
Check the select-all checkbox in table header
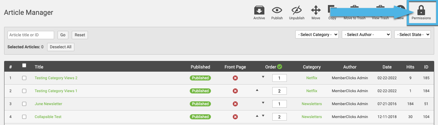pyautogui.click(x=24, y=66)
